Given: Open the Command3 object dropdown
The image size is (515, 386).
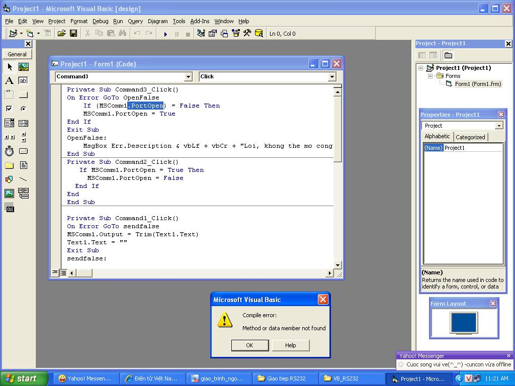Looking at the screenshot, I should [x=188, y=77].
